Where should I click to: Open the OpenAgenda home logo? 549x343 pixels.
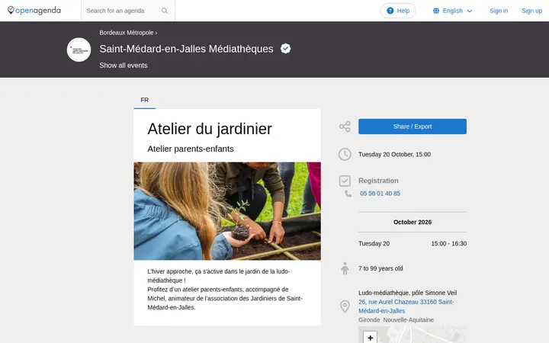click(x=34, y=11)
